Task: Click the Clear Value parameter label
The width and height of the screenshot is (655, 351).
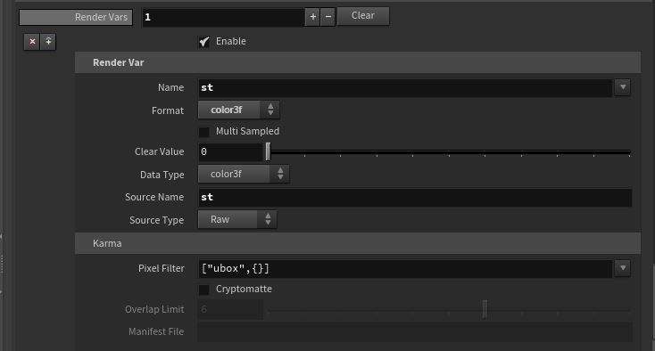Action: 159,151
